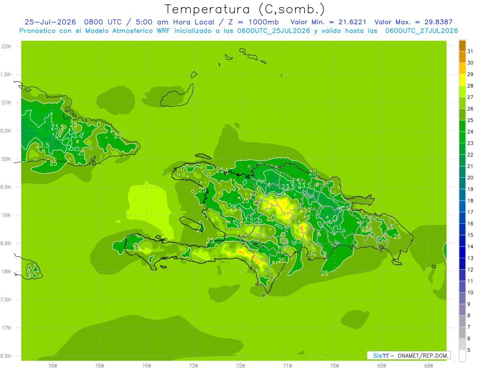This screenshot has width=481, height=371.
Task: Click the '70W' longitude axis label
Action: coord(335,366)
